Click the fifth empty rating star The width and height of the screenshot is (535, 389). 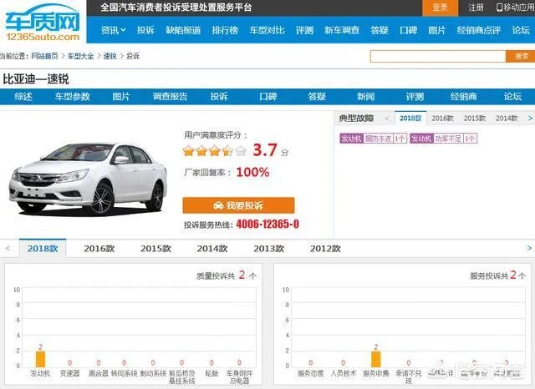click(241, 150)
